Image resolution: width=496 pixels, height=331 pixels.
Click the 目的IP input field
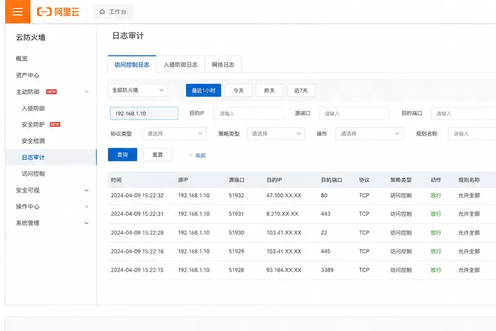[249, 113]
